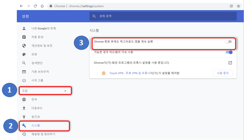Click the Chrome site info icon
Image resolution: width=244 pixels, height=140 pixels.
pos(51,6)
